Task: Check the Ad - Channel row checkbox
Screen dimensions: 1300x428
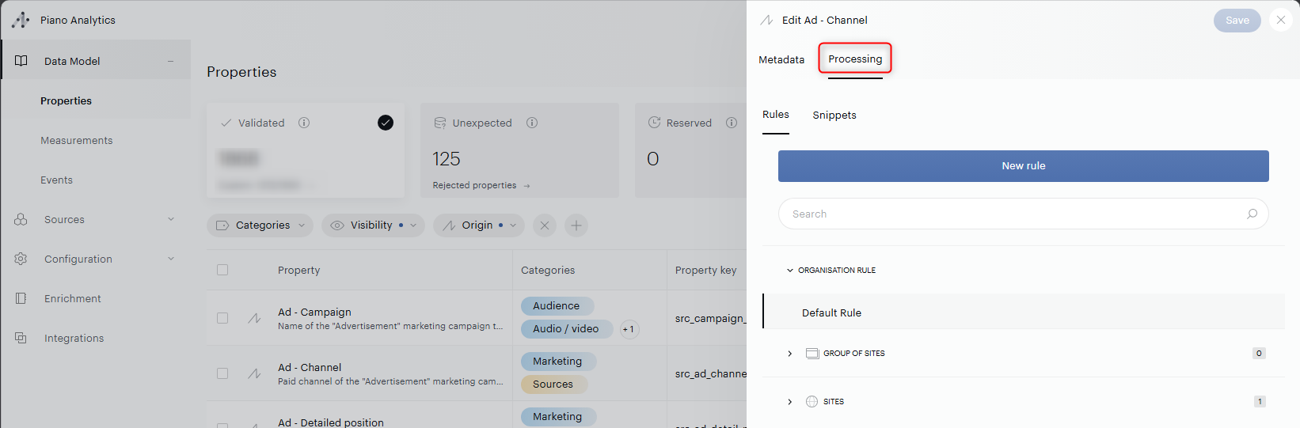Action: coord(222,373)
